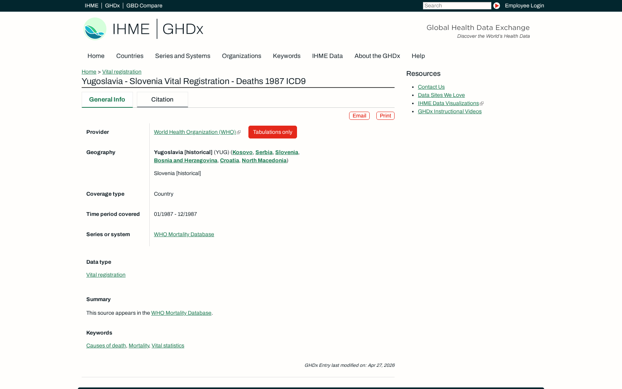Follow the Home breadcrumb link
This screenshot has height=389, width=622.
89,72
